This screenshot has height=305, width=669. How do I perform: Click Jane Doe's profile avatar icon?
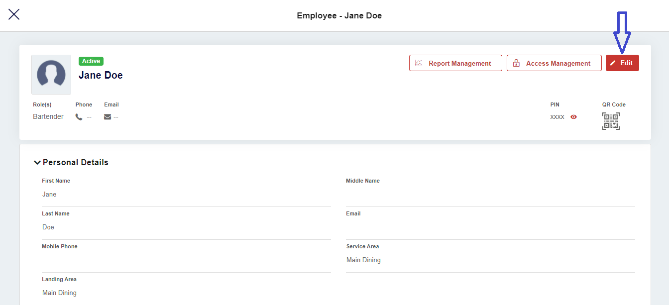click(51, 74)
